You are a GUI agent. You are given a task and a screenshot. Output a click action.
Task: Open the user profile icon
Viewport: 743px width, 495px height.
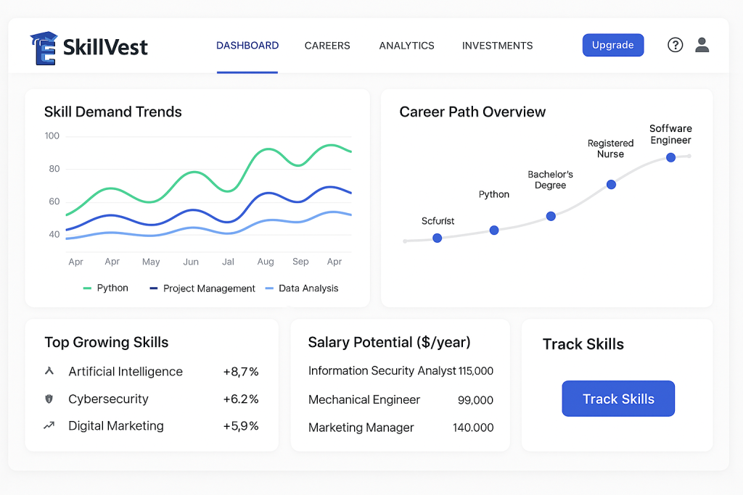[702, 45]
